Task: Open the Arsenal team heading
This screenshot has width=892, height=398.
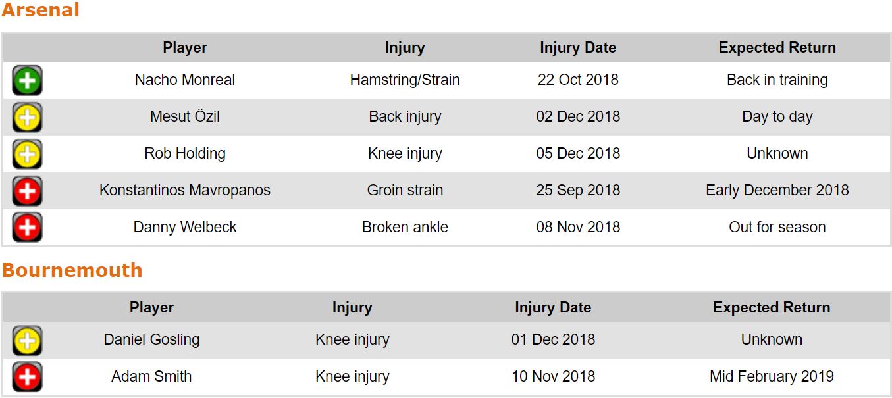Action: [41, 11]
